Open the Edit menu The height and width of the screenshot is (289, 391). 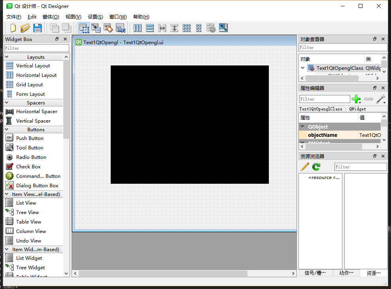point(32,17)
